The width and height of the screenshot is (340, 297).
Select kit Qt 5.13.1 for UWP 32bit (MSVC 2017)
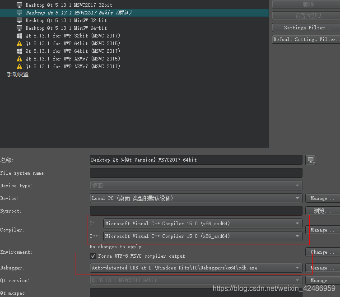(73, 36)
